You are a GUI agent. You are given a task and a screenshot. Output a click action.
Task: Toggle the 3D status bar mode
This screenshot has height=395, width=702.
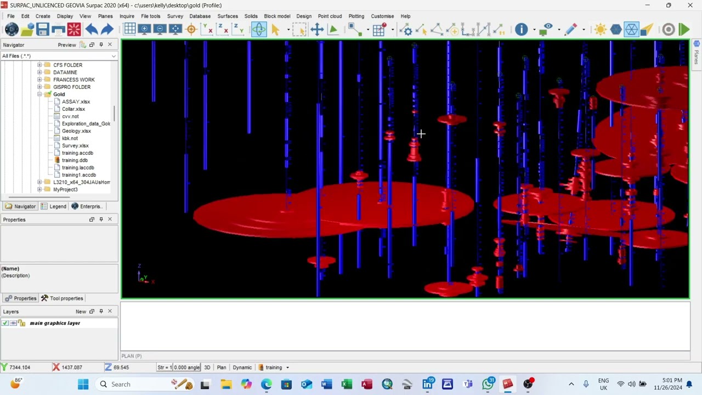coord(207,368)
